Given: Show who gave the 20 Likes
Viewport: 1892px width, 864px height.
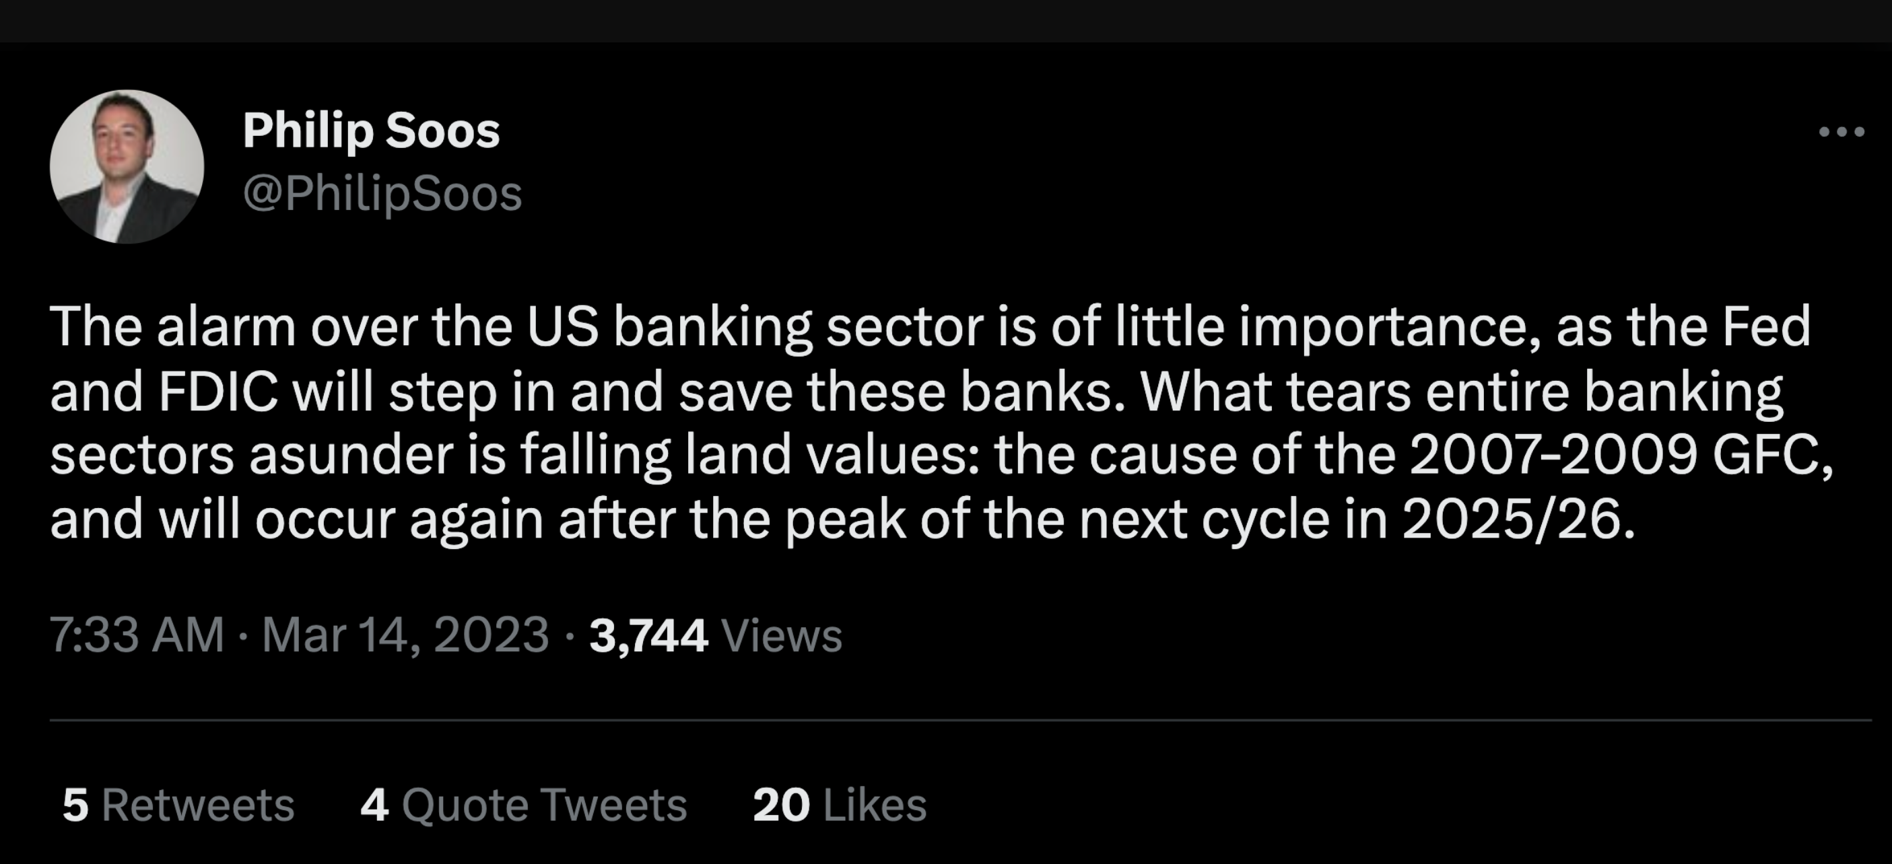Looking at the screenshot, I should [x=840, y=805].
